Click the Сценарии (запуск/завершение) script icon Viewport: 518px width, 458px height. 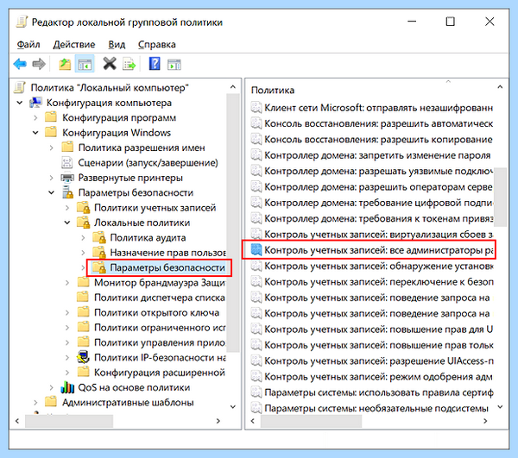pos(67,163)
